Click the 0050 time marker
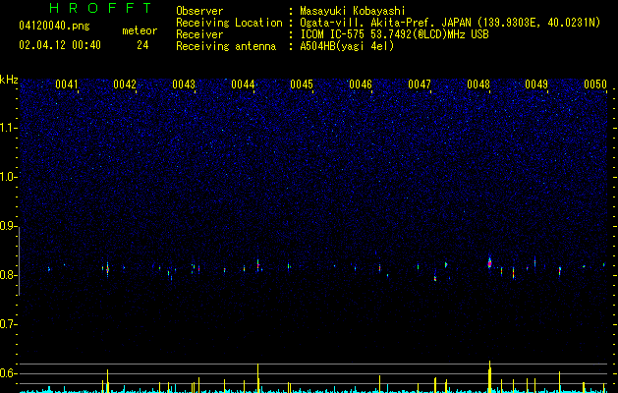Viewport: 618px width, 393px height. pyautogui.click(x=595, y=84)
